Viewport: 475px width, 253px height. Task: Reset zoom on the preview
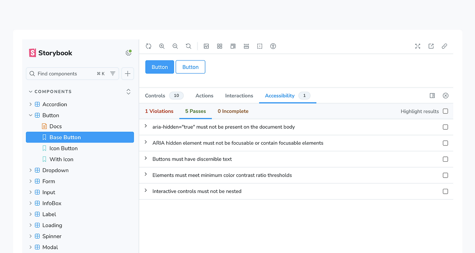pyautogui.click(x=189, y=46)
